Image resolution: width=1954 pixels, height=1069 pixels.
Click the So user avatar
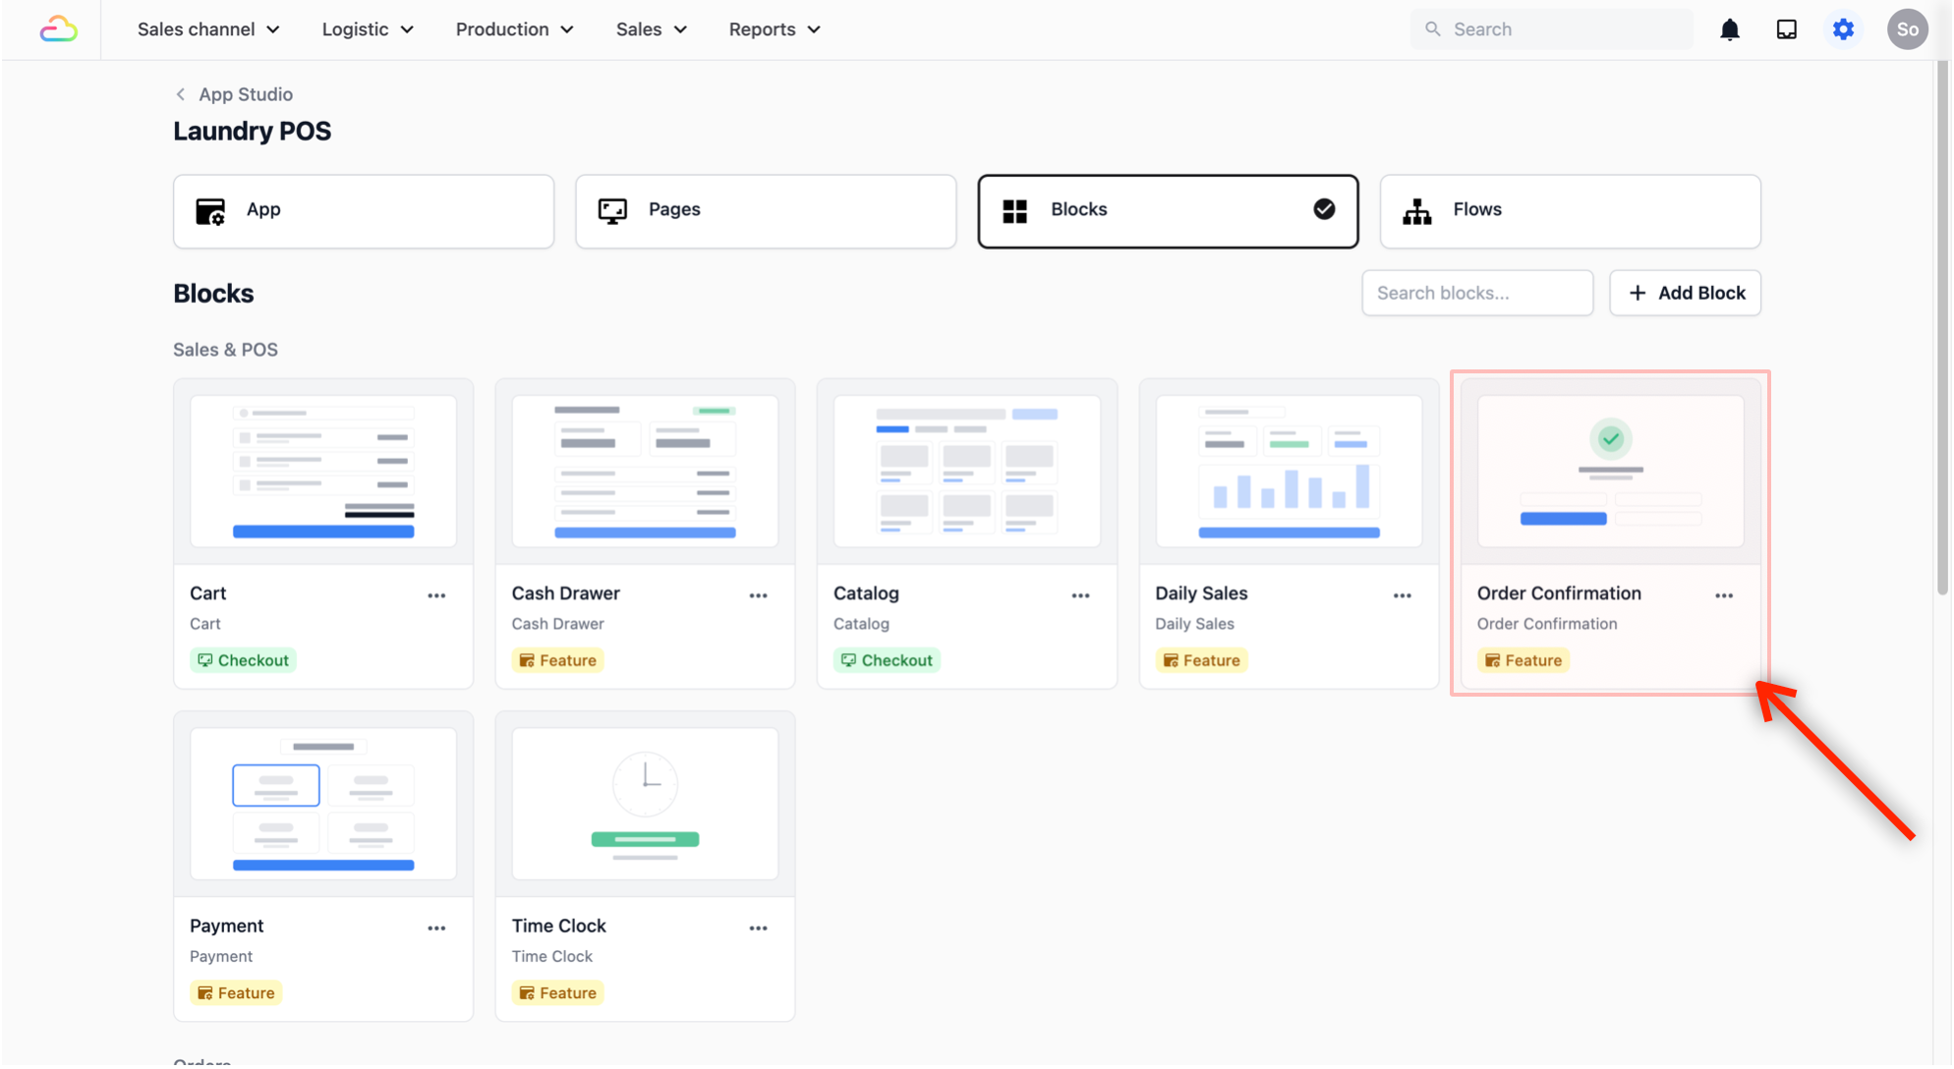click(x=1907, y=29)
